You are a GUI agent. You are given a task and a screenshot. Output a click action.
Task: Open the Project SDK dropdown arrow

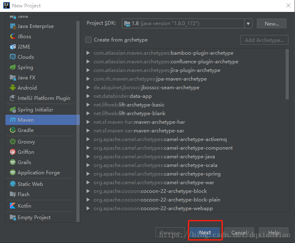click(x=248, y=23)
